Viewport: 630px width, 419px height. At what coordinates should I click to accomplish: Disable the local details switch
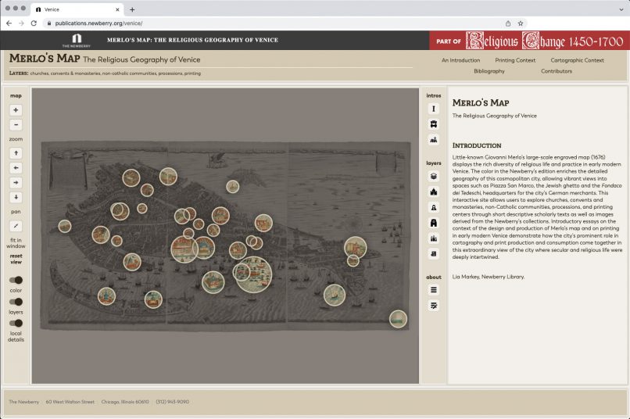pyautogui.click(x=16, y=323)
